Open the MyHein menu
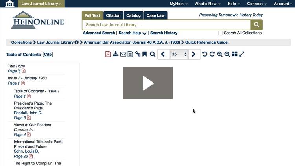This screenshot has height=166, width=295. 179,4
